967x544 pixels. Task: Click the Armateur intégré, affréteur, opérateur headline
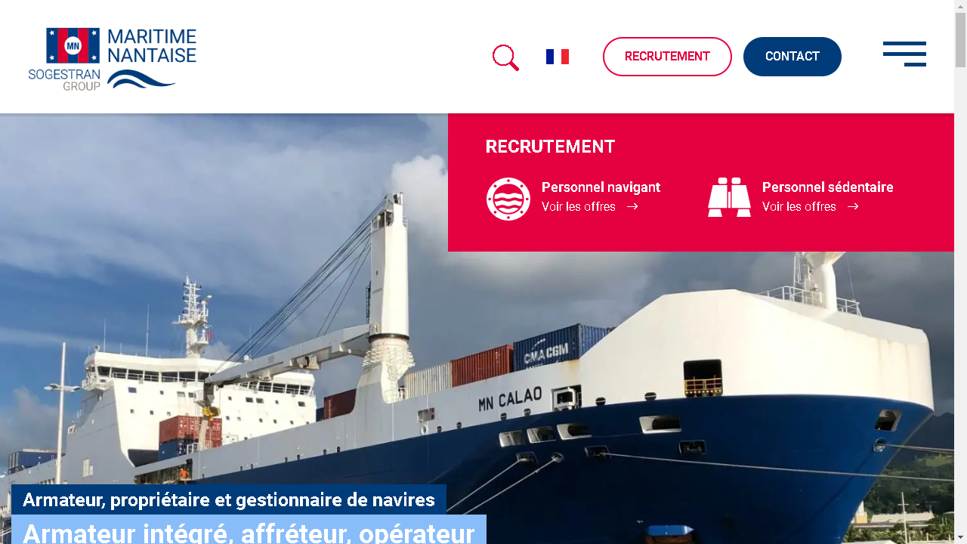tap(249, 531)
